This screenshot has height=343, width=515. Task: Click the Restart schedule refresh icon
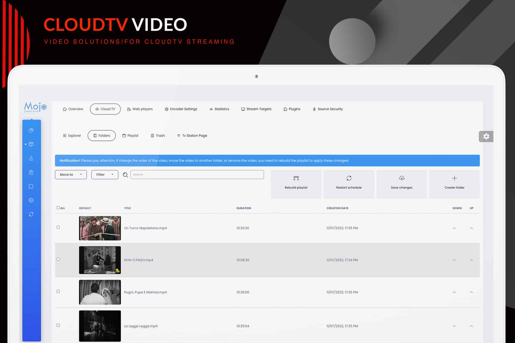[349, 178]
